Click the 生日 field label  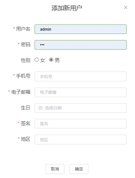[x=25, y=108]
